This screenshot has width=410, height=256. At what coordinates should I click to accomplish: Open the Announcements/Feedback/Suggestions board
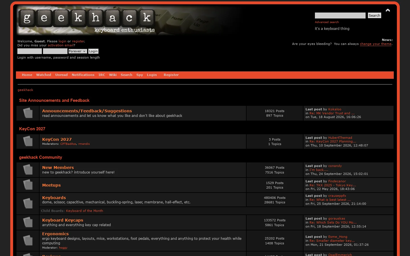tap(87, 111)
